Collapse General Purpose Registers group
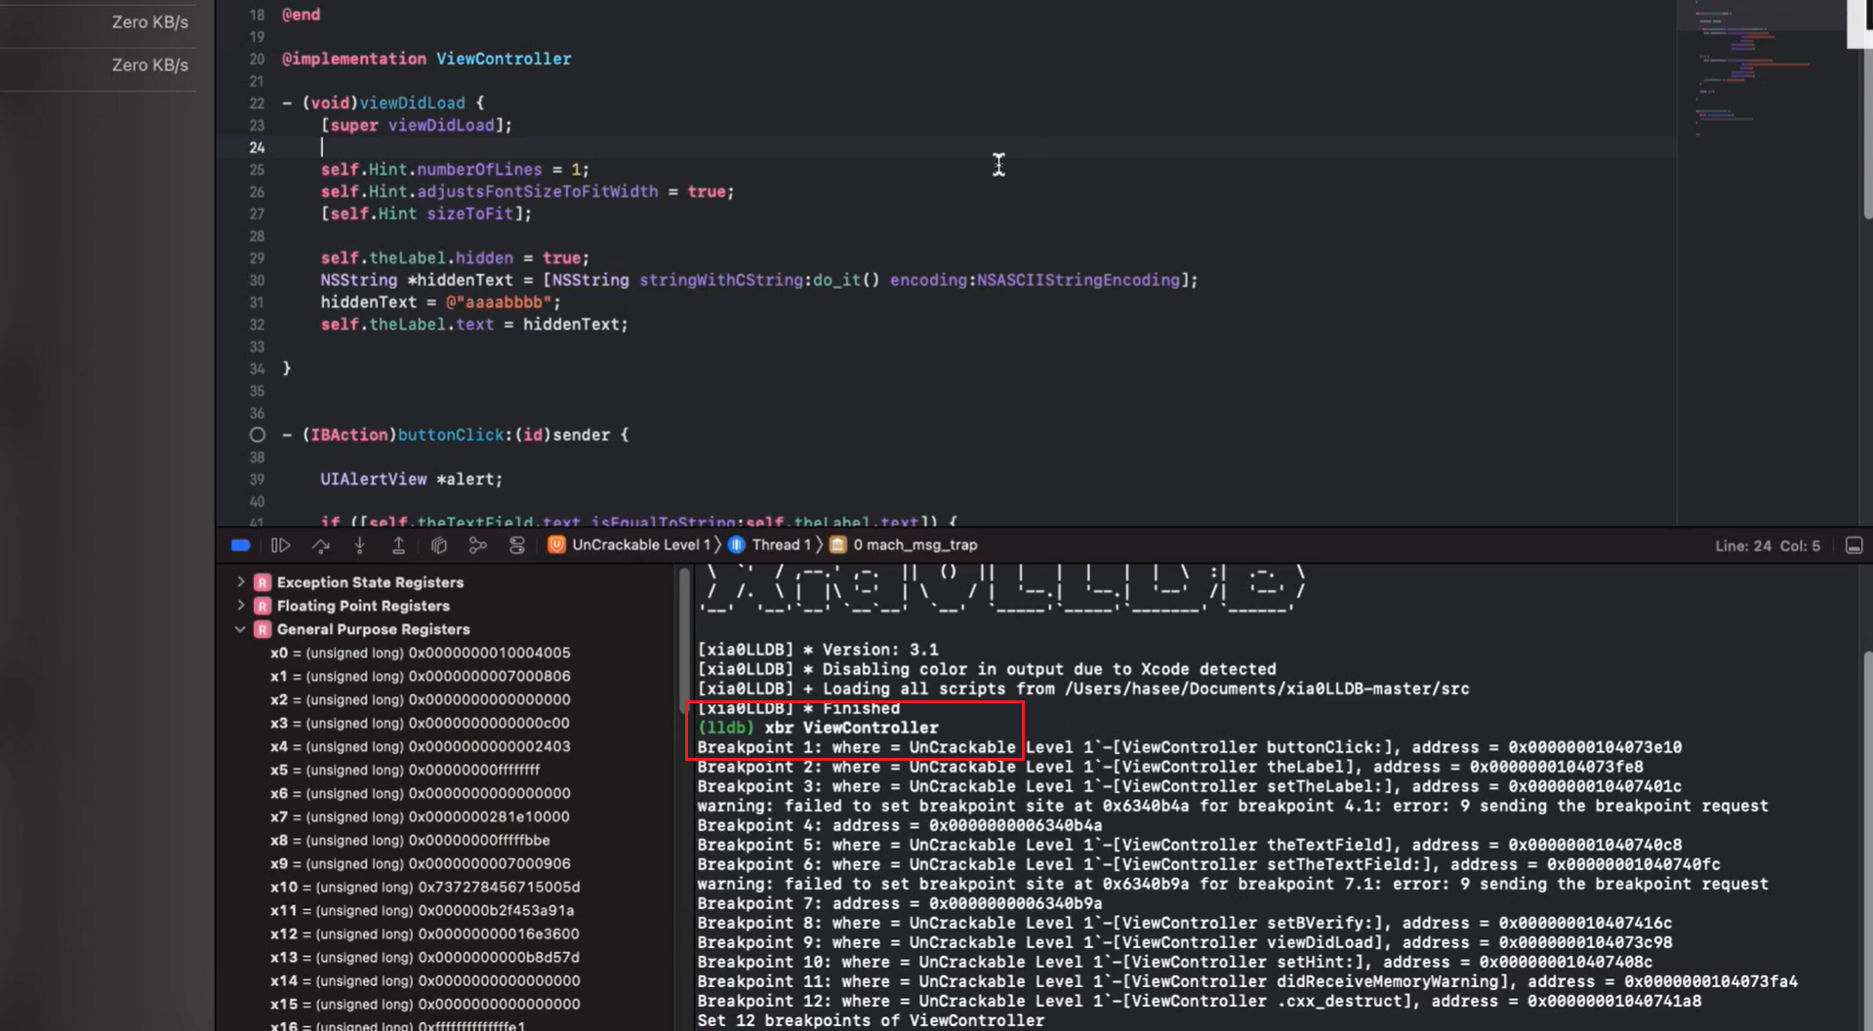This screenshot has width=1873, height=1031. 240,629
